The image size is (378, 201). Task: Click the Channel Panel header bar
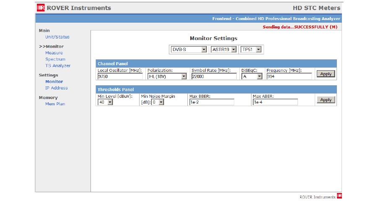click(216, 64)
